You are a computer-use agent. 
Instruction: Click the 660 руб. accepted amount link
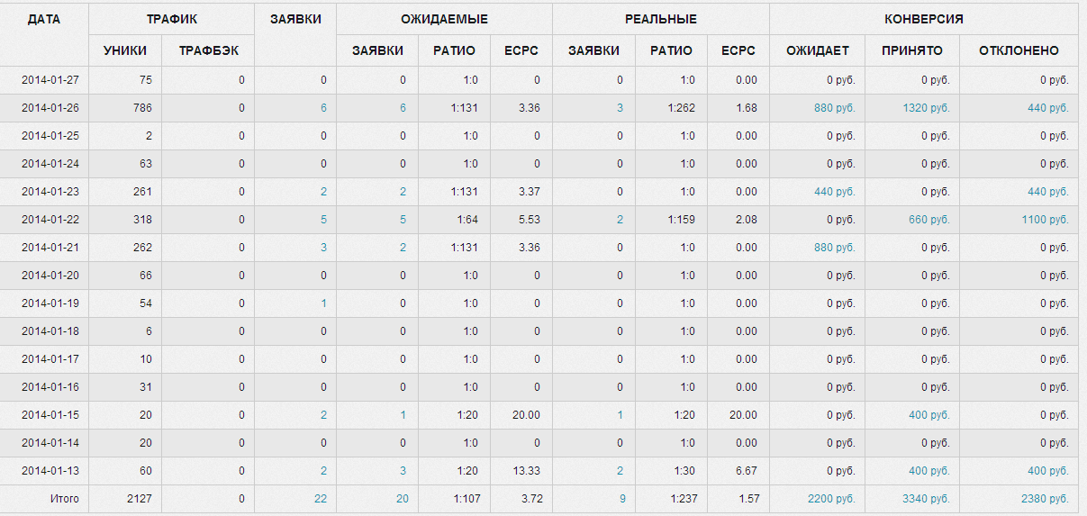pyautogui.click(x=929, y=220)
